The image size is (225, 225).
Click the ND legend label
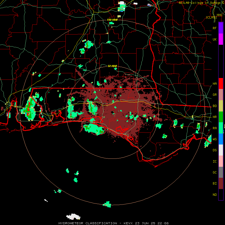tap(214, 194)
